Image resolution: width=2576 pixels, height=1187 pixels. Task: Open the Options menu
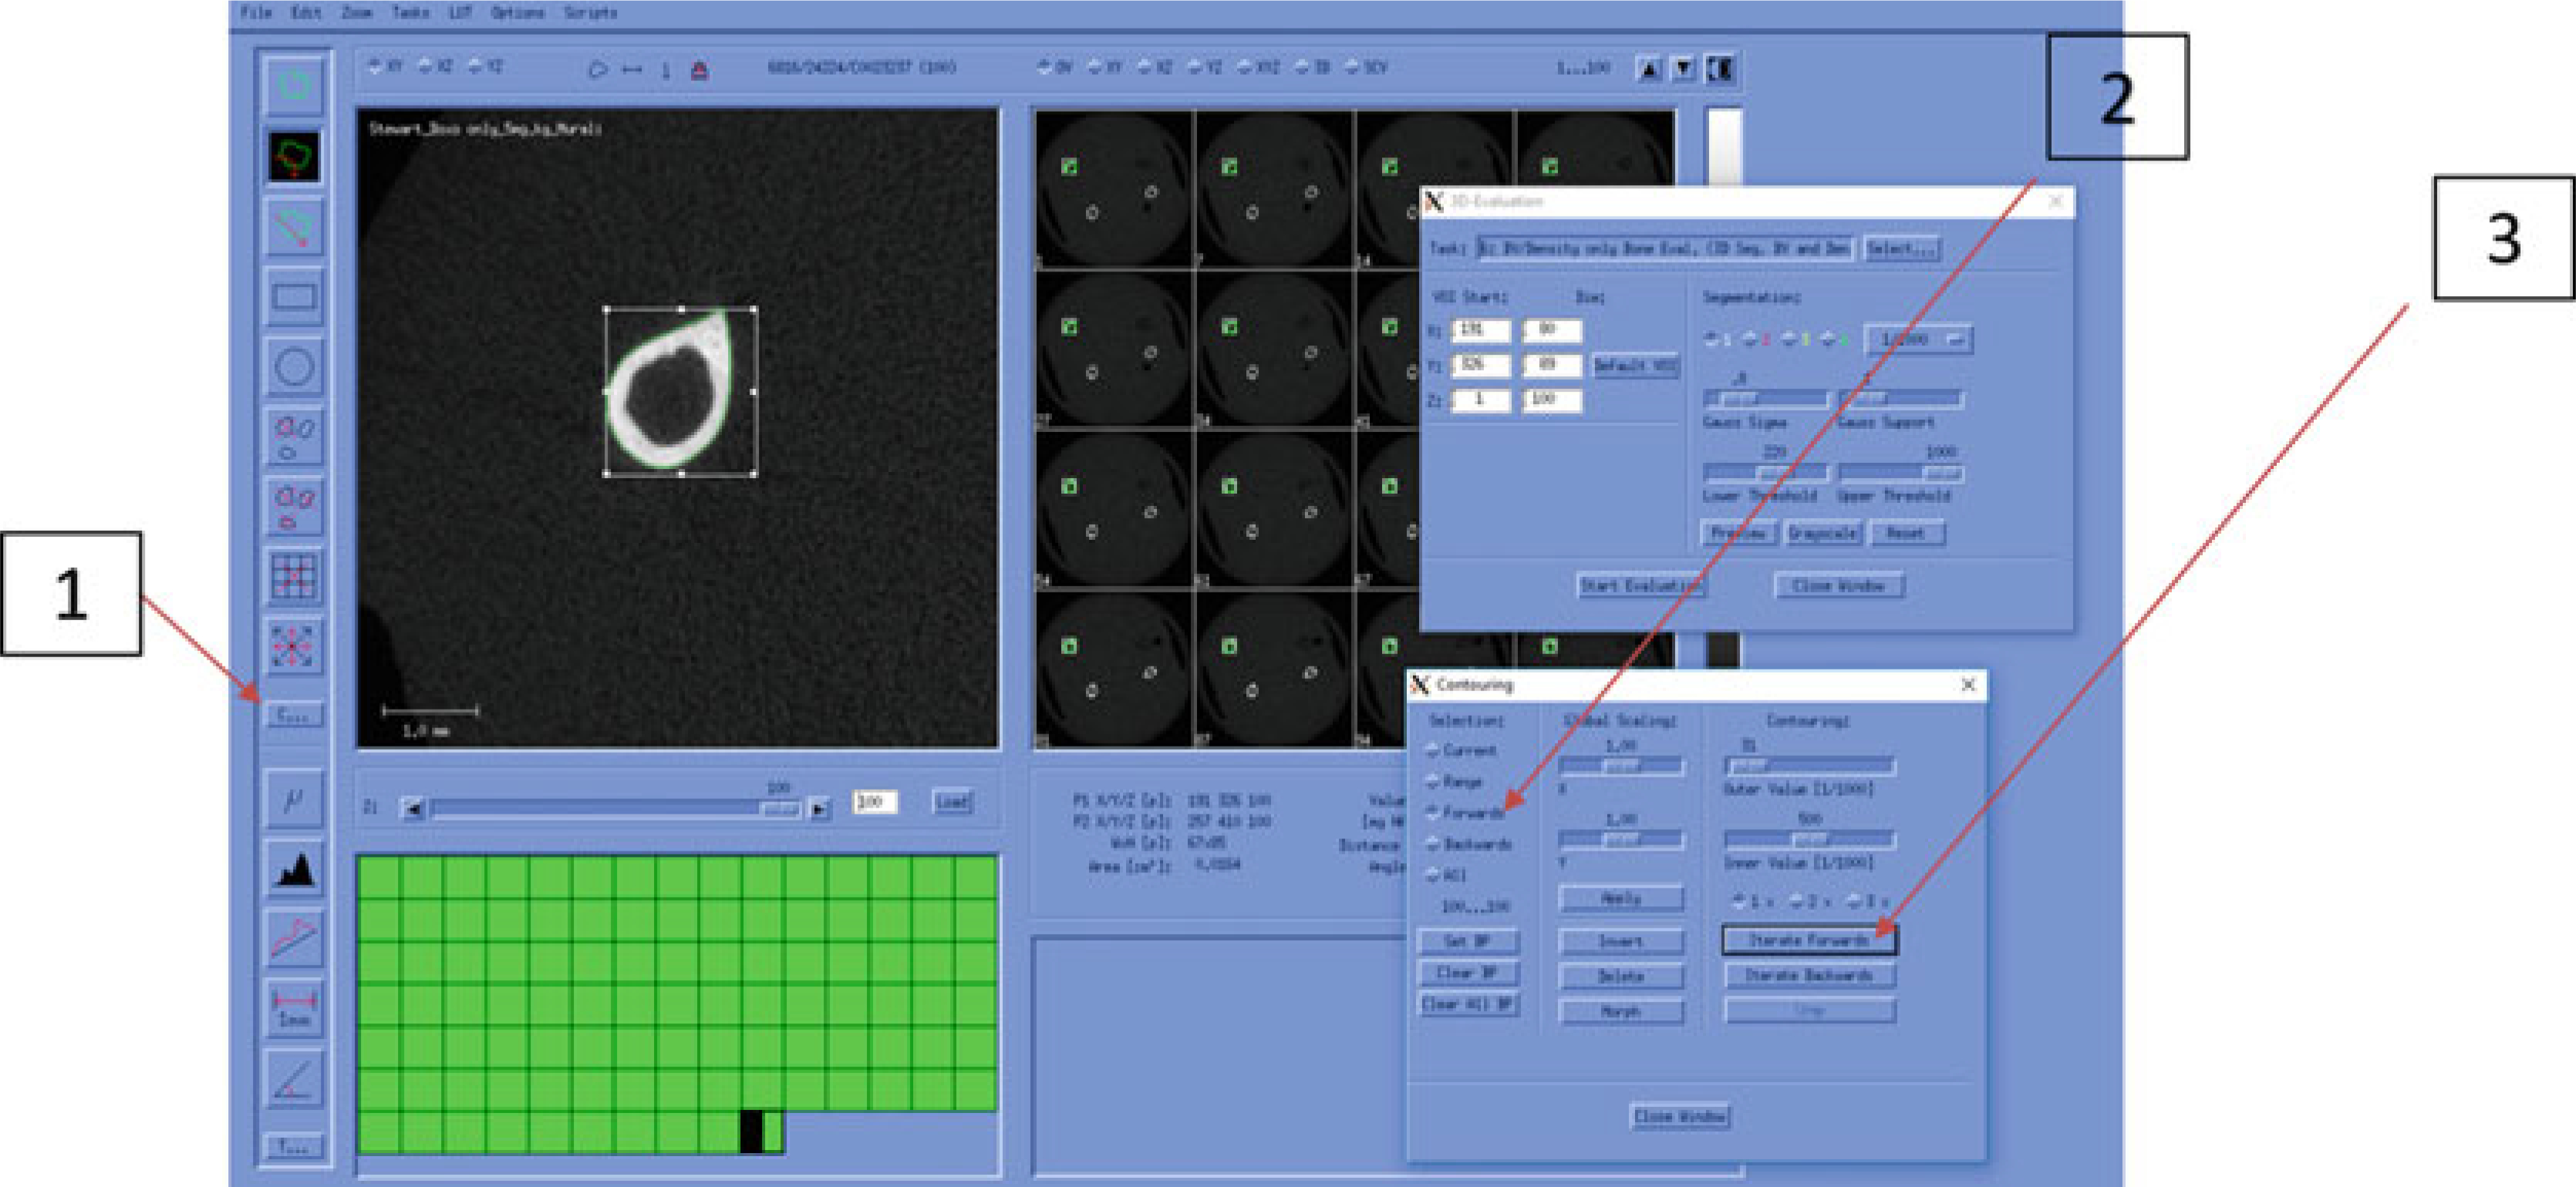(517, 13)
